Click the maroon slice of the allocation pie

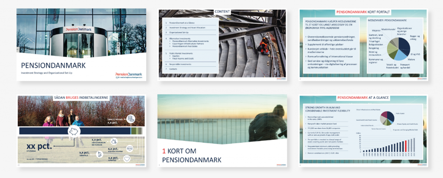(x=384, y=115)
